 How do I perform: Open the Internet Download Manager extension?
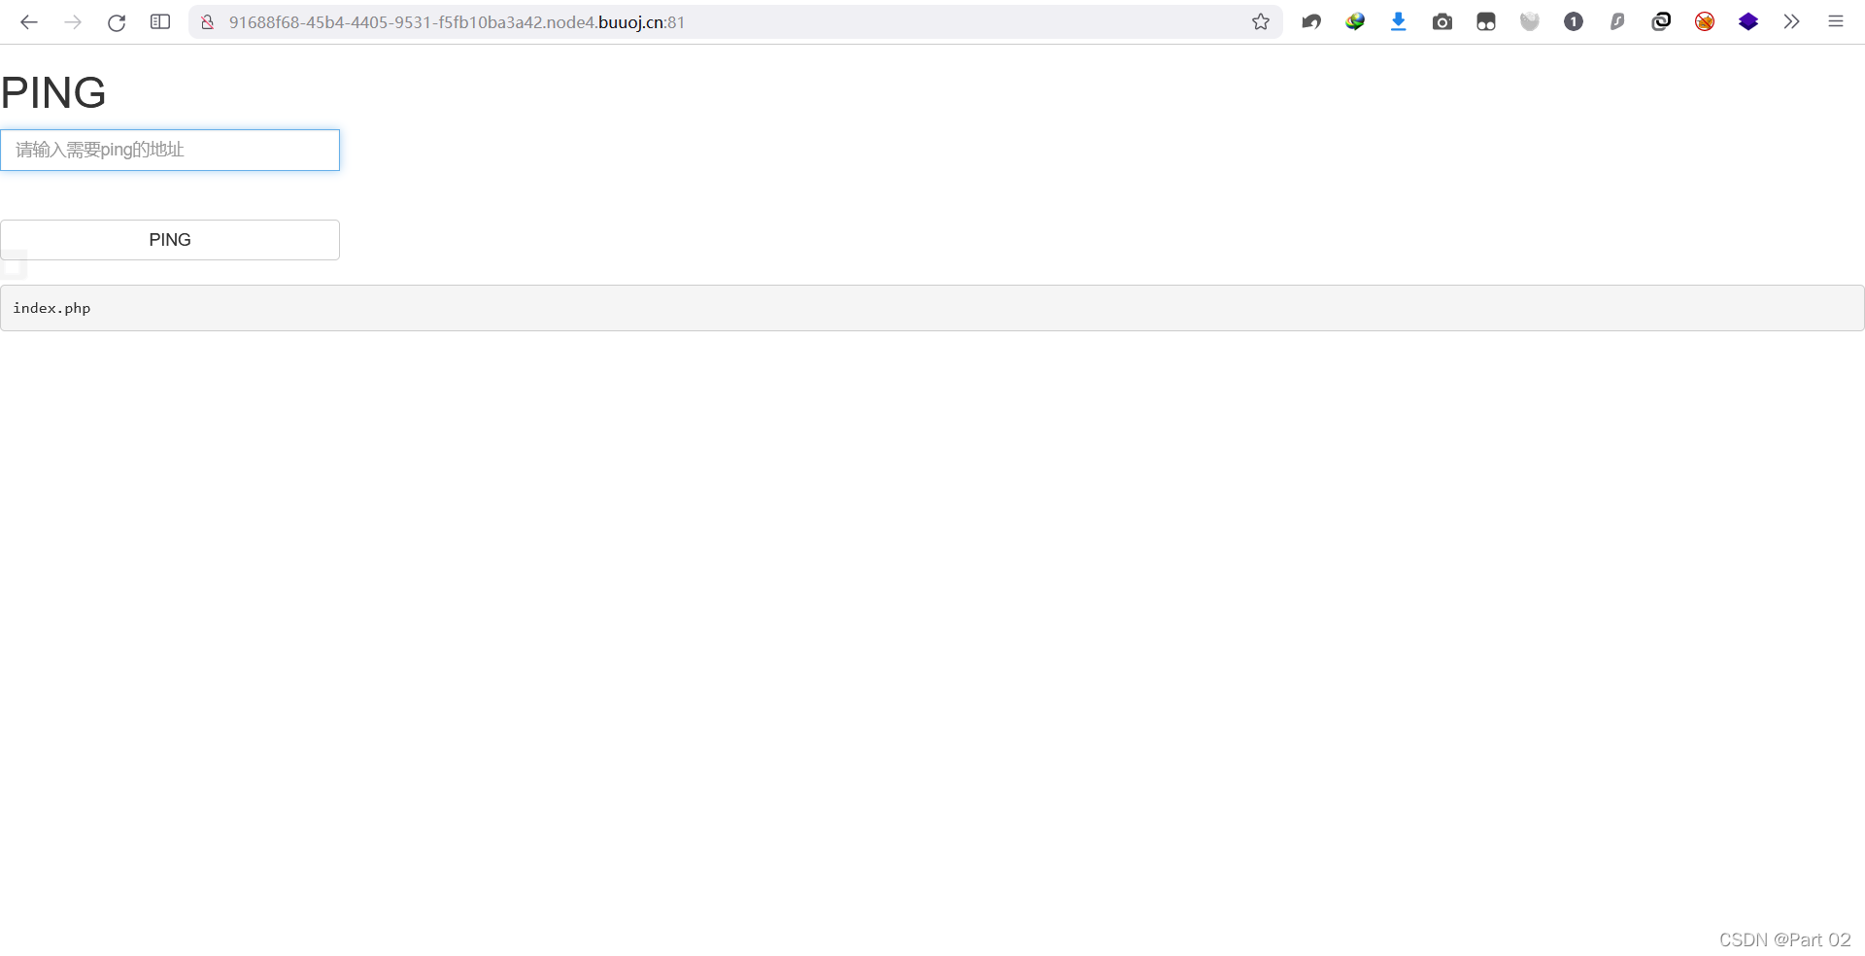click(1355, 21)
